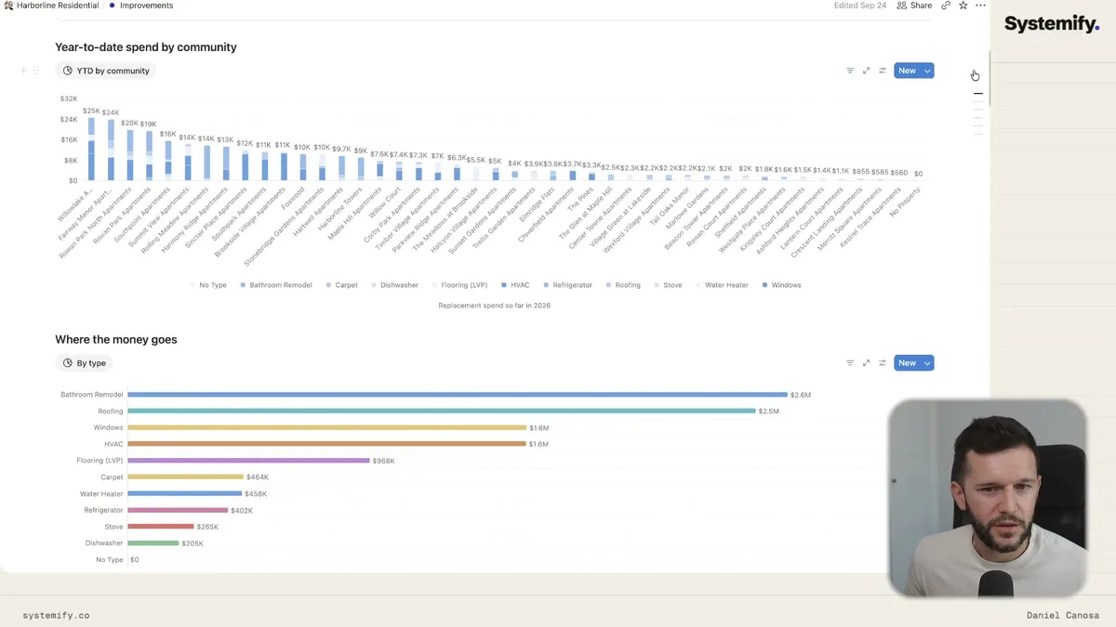Viewport: 1116px width, 627px height.
Task: Click New in the By type chart
Action: click(907, 363)
